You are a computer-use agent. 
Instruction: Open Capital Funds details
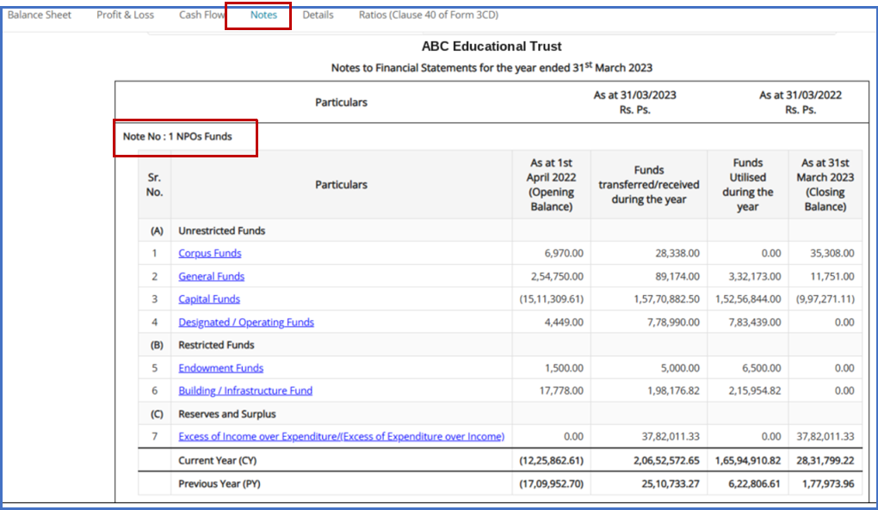tap(209, 299)
